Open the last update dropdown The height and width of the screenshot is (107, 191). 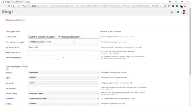[64, 83]
